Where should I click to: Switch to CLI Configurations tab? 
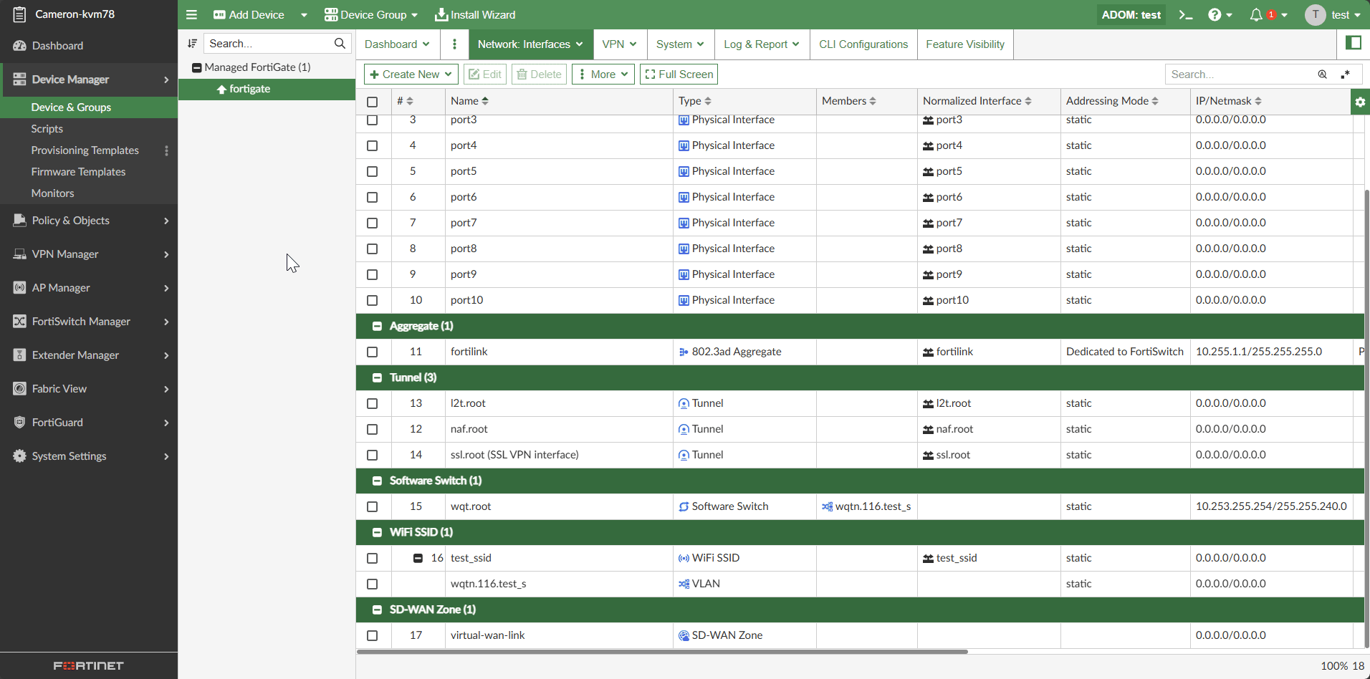(x=863, y=44)
